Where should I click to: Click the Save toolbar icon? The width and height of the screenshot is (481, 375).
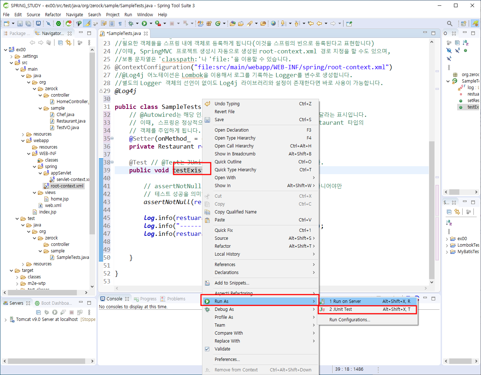20,23
